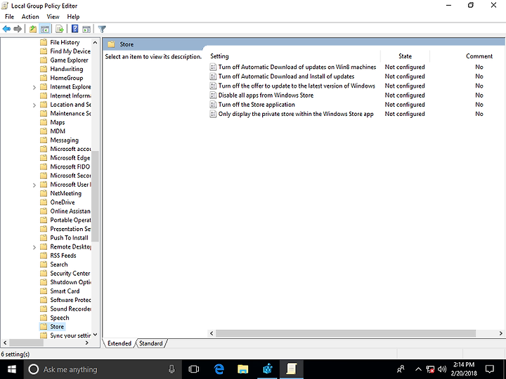Select the File History tree folder
This screenshot has width=506, height=379.
pos(65,42)
